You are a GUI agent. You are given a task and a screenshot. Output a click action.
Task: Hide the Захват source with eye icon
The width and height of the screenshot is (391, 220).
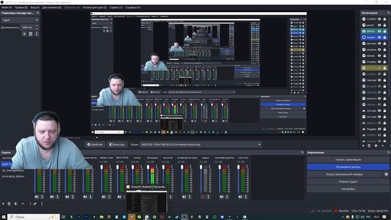click(379, 37)
